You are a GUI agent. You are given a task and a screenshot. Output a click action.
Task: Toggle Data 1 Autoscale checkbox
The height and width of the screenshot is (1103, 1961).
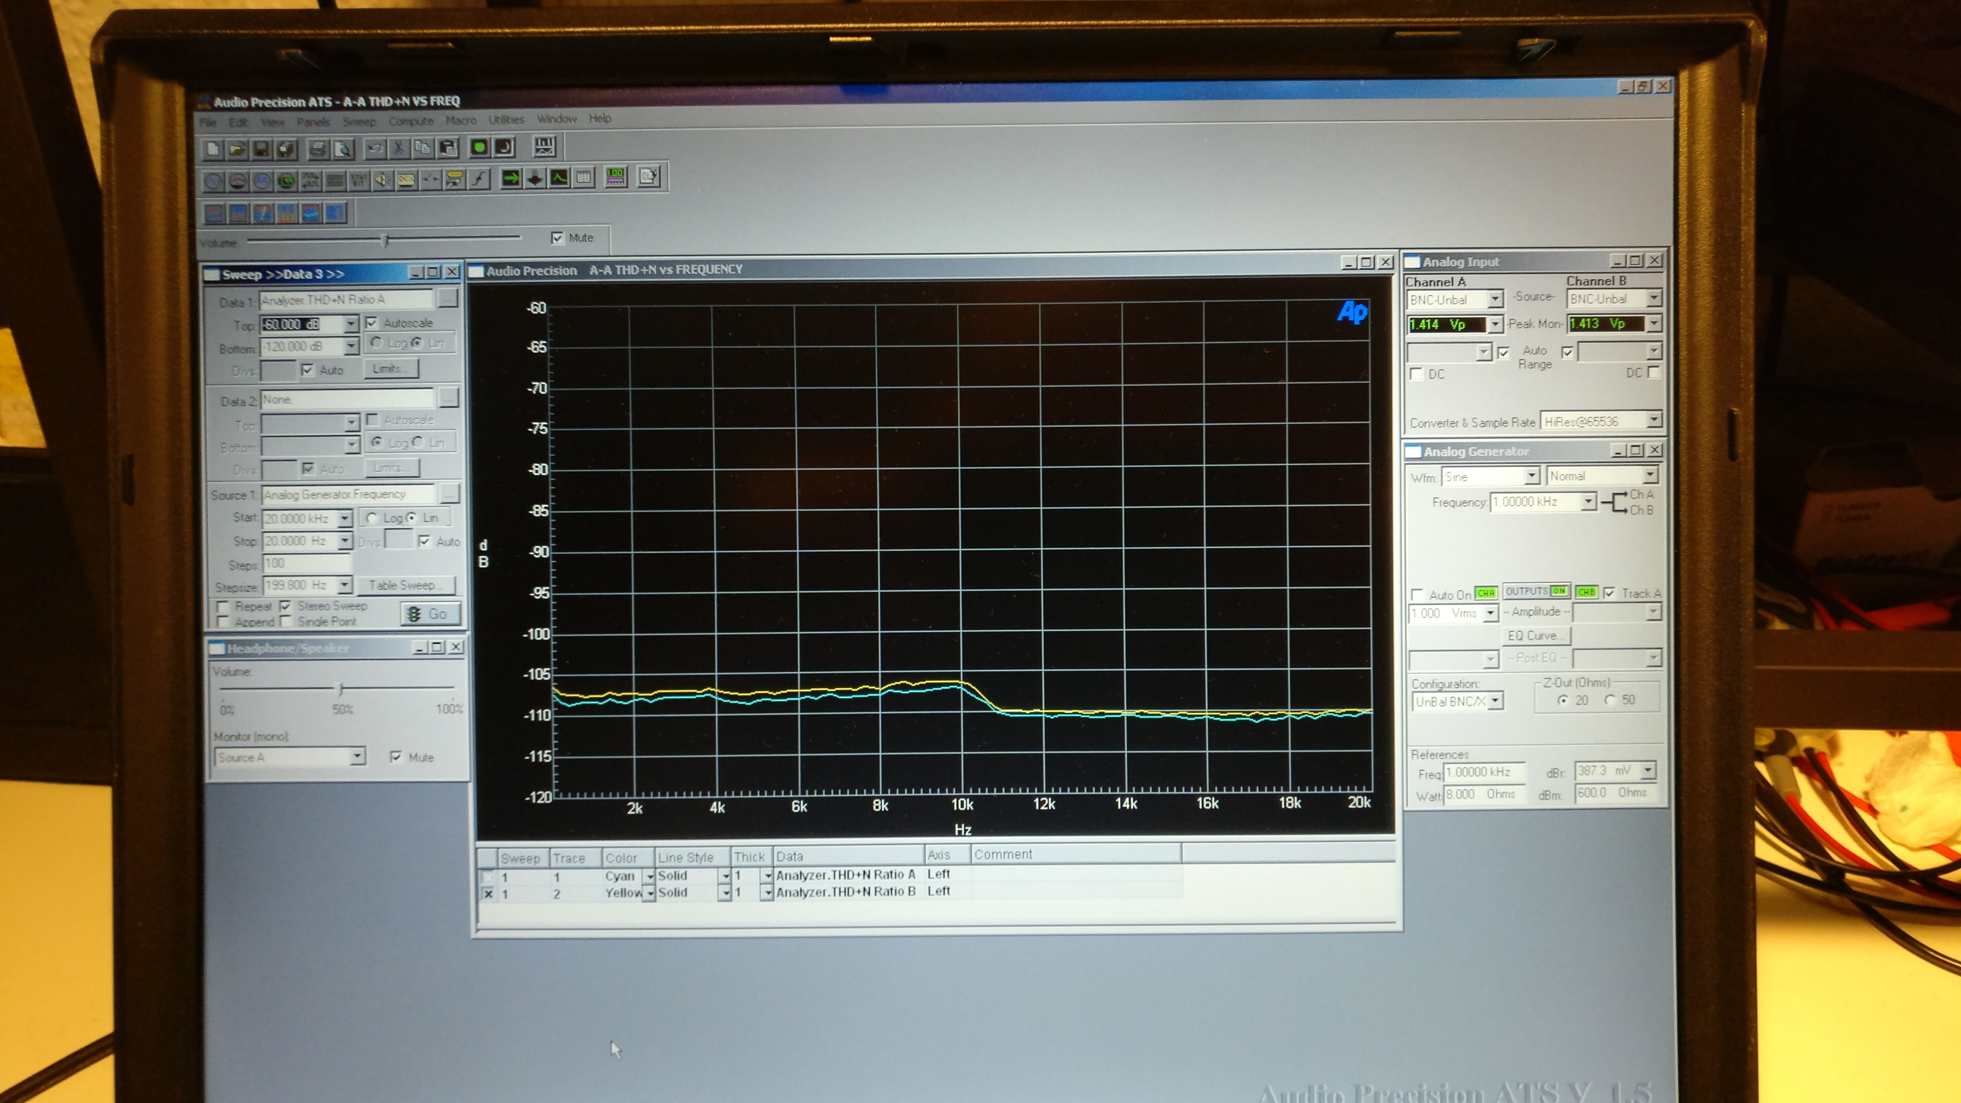371,323
